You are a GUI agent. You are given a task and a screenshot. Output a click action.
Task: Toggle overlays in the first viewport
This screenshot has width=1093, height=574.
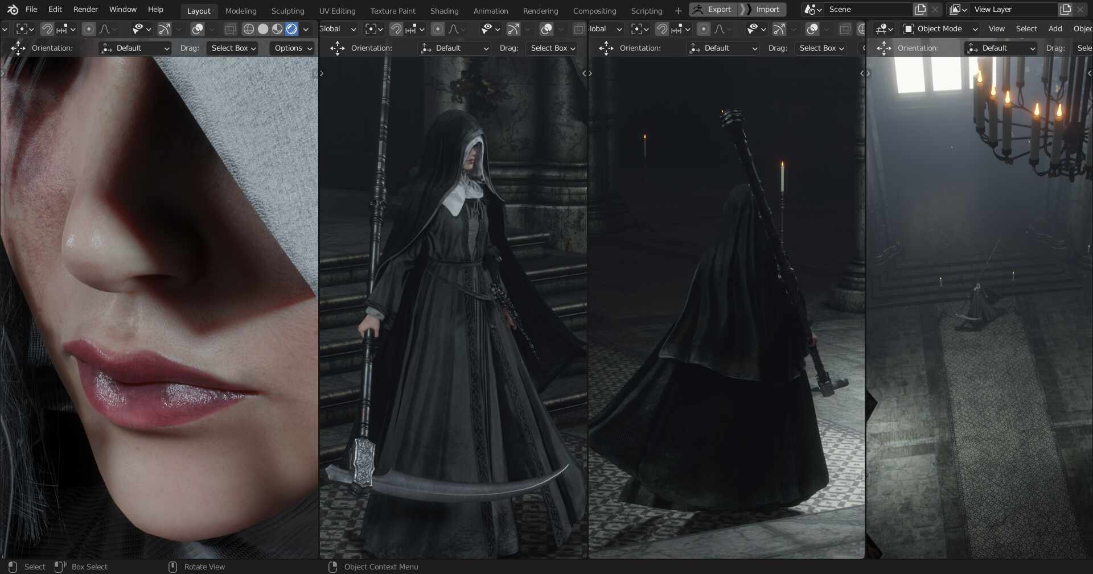coord(198,29)
